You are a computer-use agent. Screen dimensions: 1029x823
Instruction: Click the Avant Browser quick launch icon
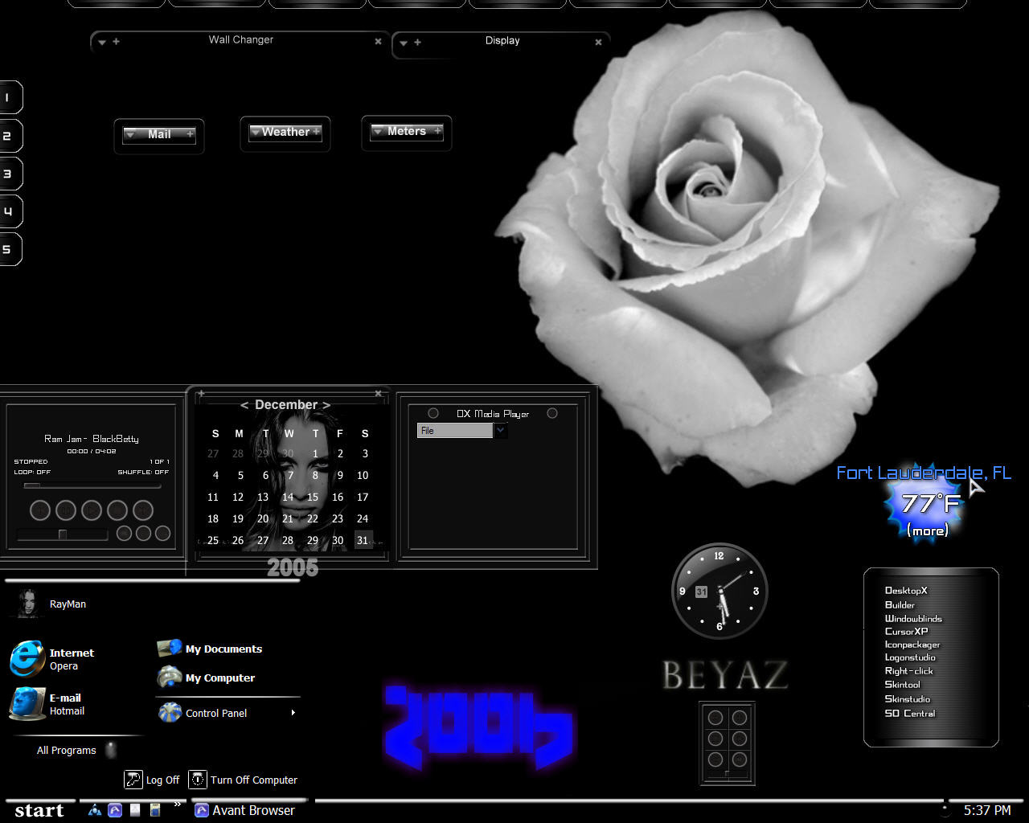(115, 810)
